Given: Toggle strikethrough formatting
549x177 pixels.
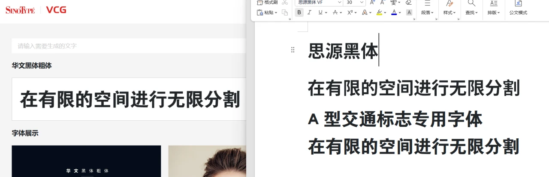Looking at the screenshot, I should coord(335,12).
